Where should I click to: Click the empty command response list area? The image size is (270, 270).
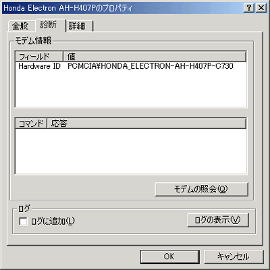tap(131, 151)
